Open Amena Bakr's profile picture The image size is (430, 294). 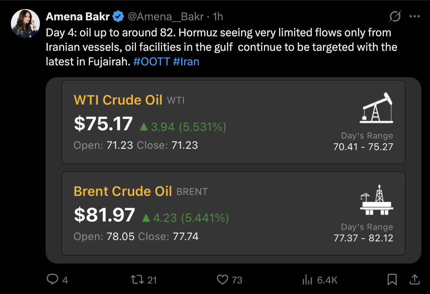point(25,24)
